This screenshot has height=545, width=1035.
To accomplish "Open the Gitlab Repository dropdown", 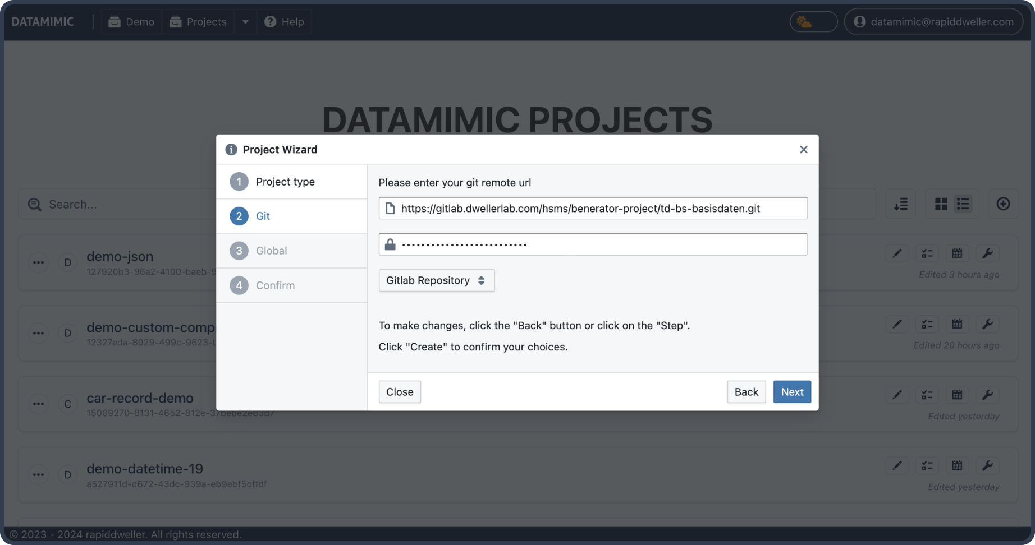I will coord(436,280).
